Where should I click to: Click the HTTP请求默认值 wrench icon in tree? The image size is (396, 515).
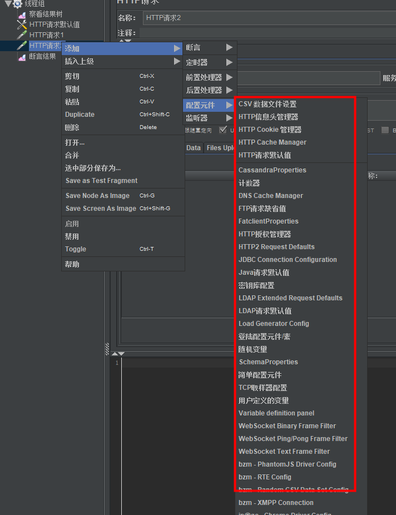[22, 24]
